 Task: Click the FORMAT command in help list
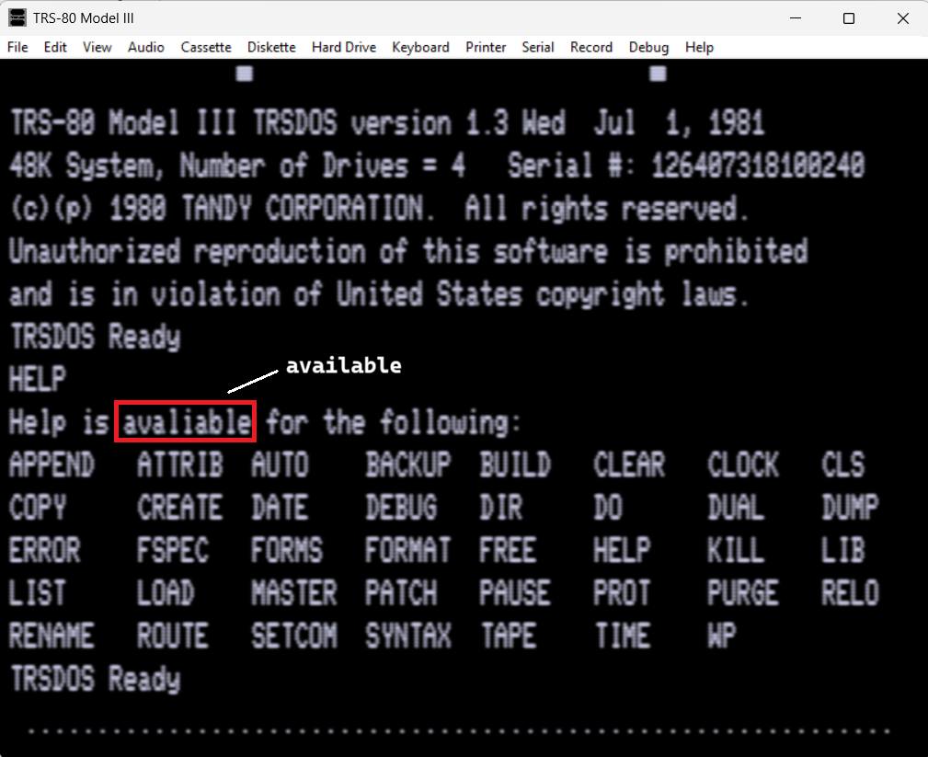click(407, 550)
